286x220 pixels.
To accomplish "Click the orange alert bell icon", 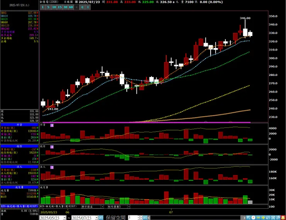I will (x=283, y=218).
